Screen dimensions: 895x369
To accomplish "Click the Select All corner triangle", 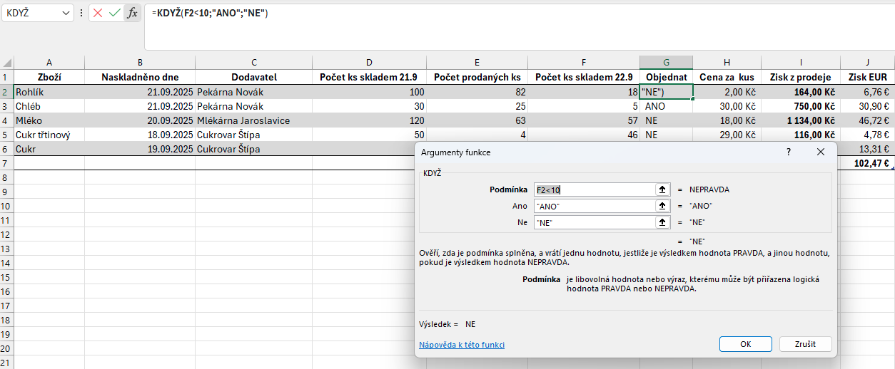I will coord(7,63).
